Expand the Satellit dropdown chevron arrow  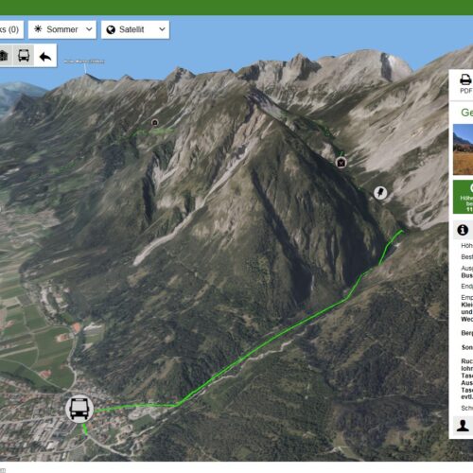(x=162, y=29)
